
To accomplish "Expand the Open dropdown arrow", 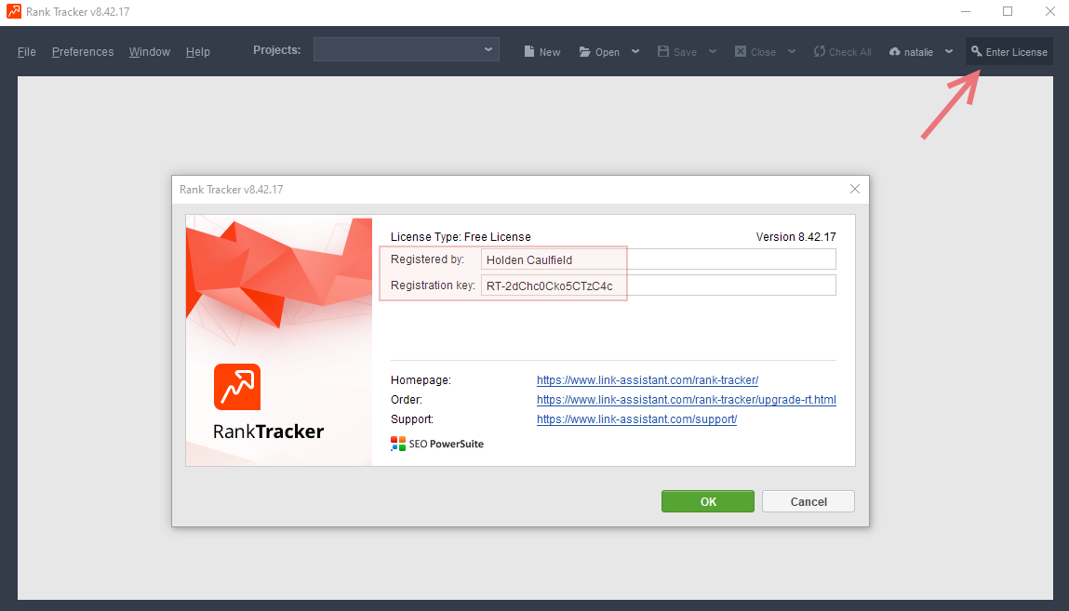I will 635,52.
